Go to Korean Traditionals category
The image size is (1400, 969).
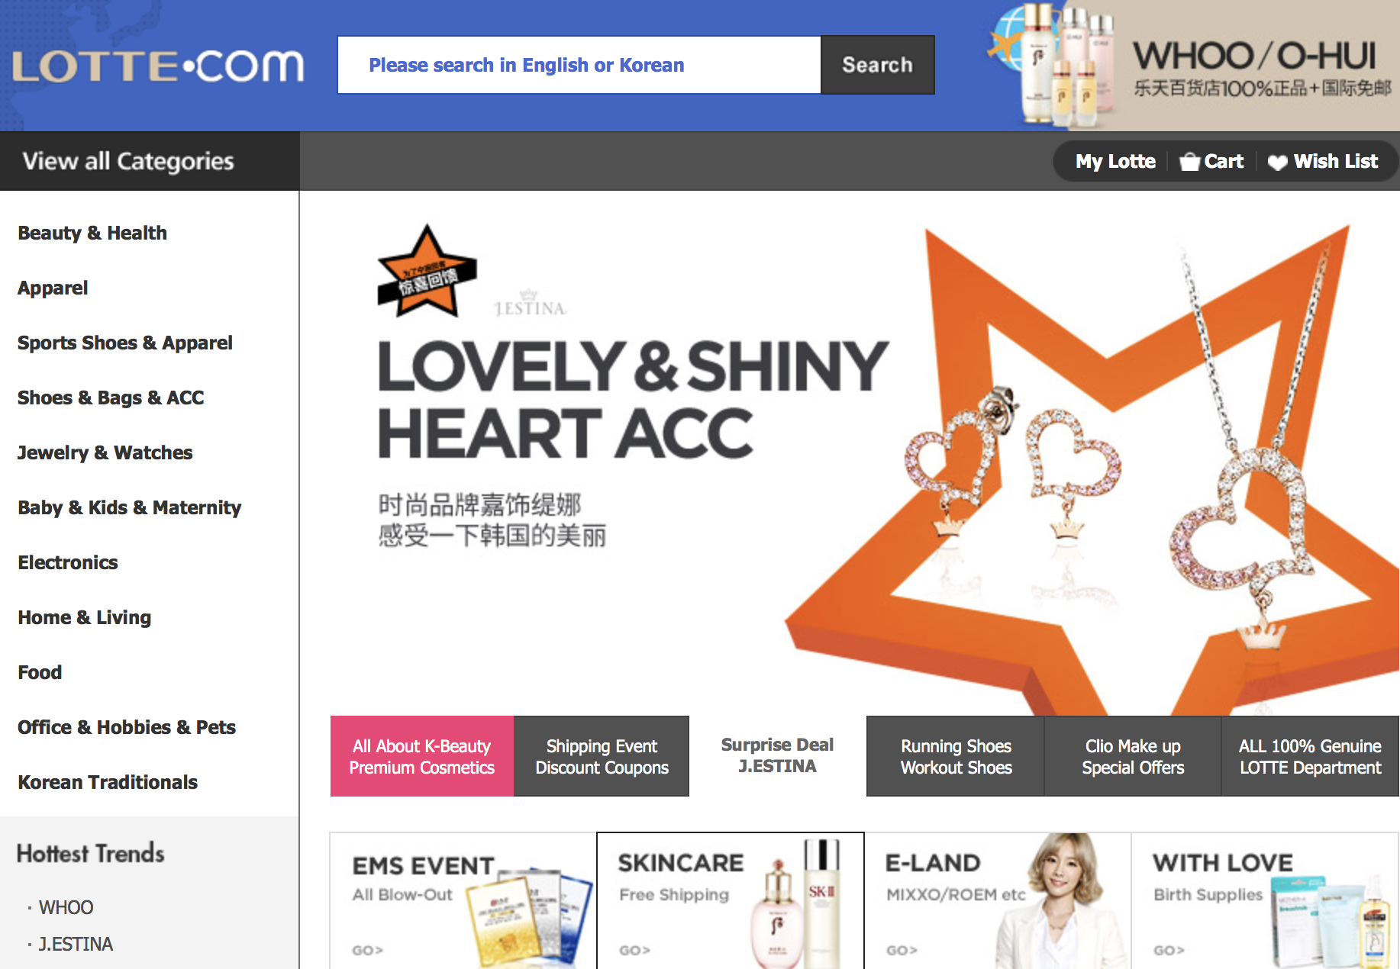pyautogui.click(x=108, y=782)
